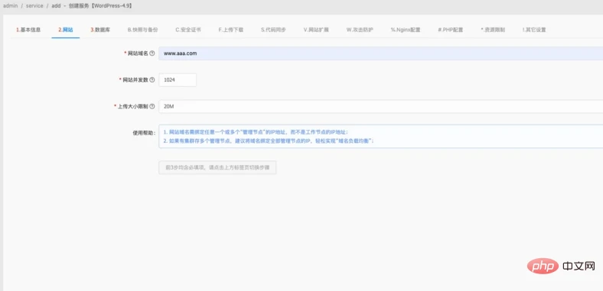Click the upload size limit field with 20M
The image size is (603, 291).
(x=381, y=106)
